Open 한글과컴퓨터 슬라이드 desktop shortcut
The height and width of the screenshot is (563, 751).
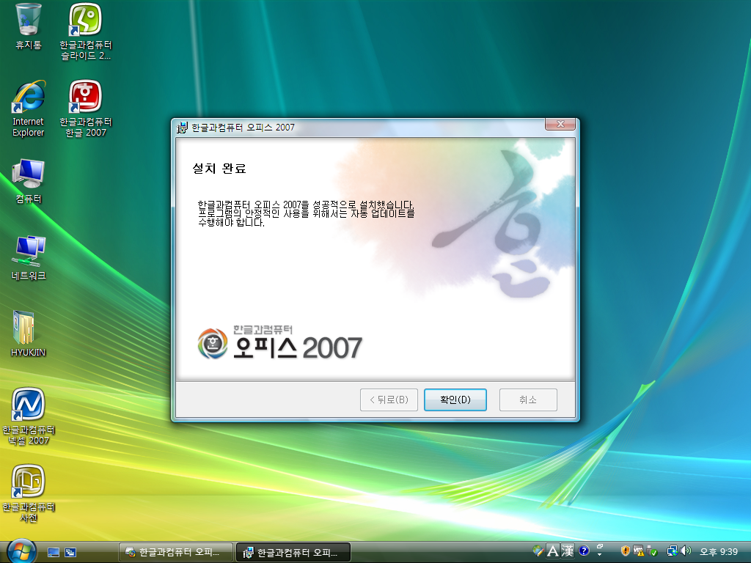(85, 32)
